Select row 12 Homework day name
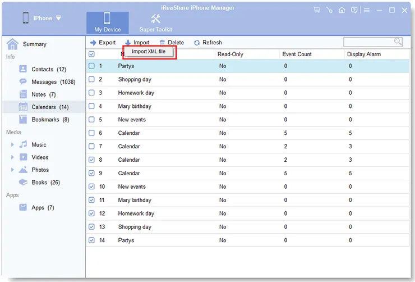 click(136, 213)
